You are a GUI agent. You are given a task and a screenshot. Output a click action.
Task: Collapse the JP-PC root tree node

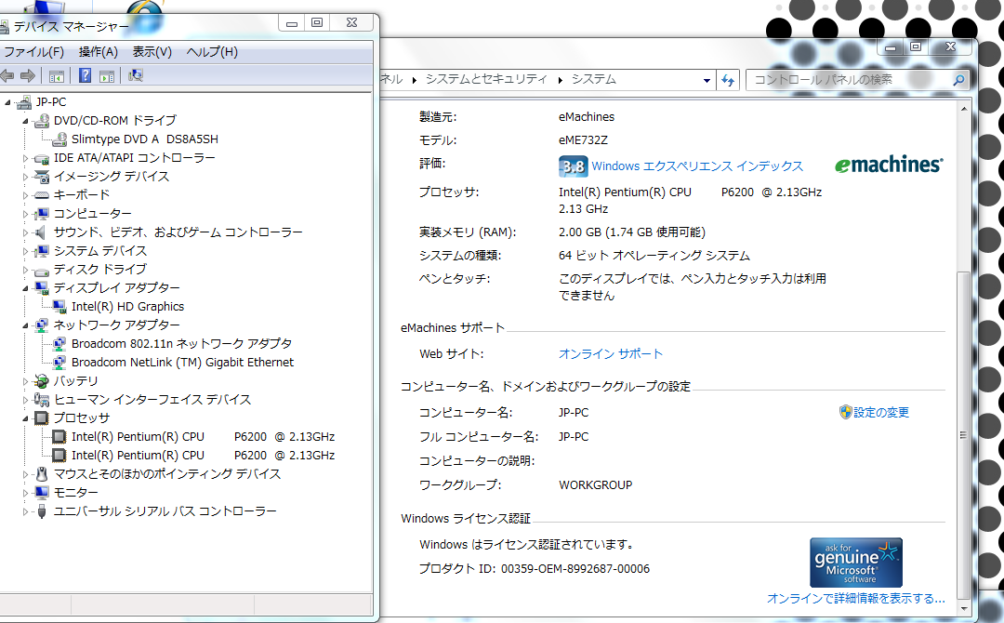pos(7,102)
